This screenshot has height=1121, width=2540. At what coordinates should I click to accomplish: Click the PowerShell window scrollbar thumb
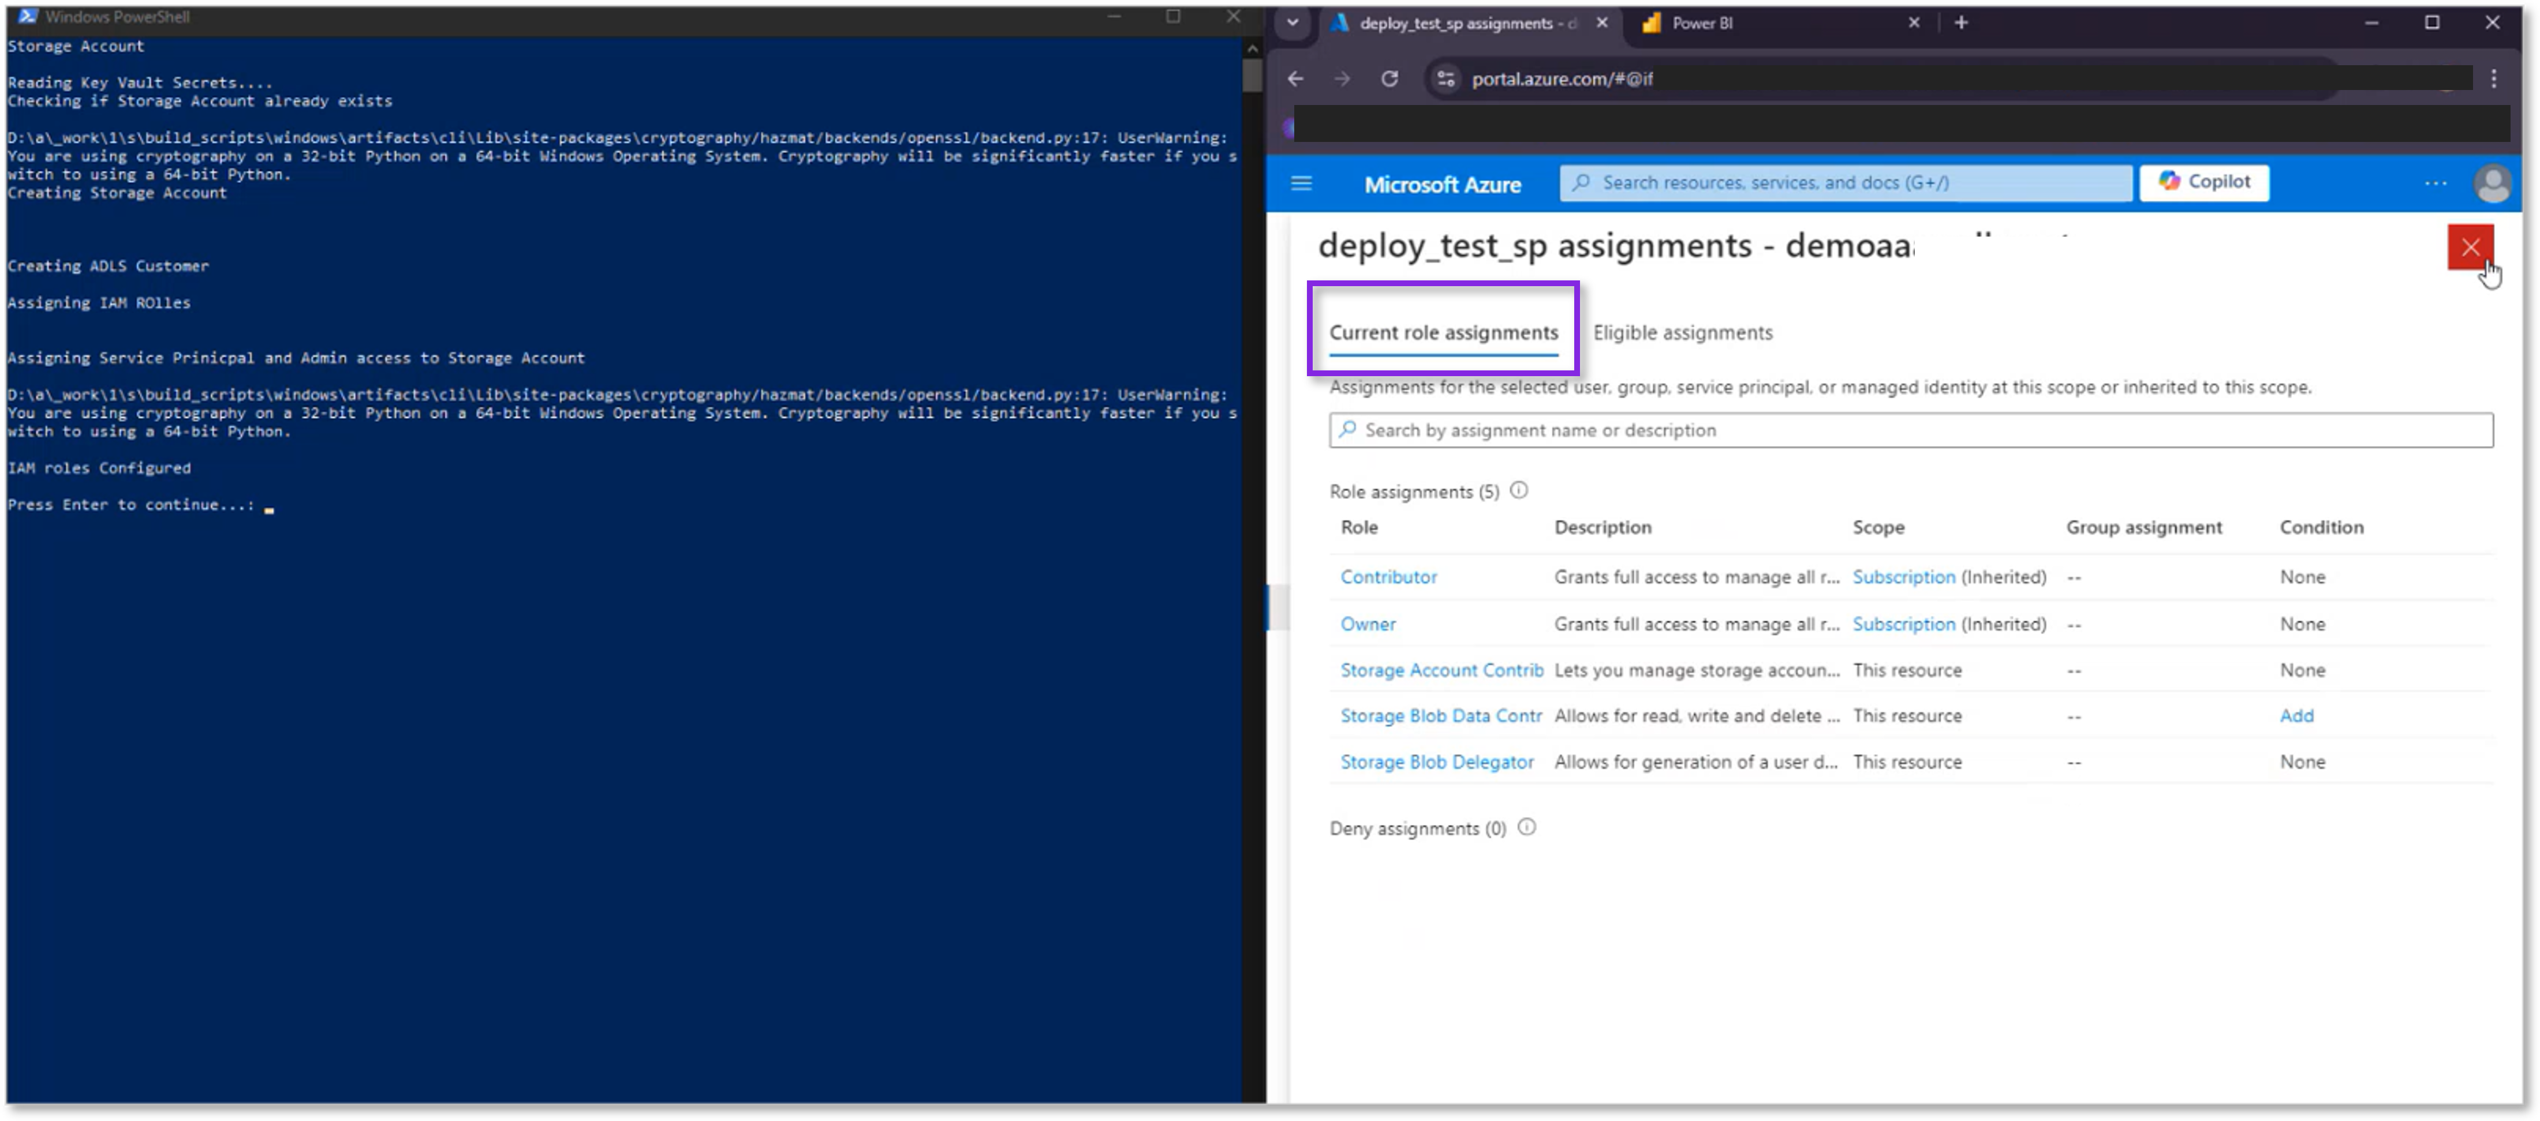coord(1252,76)
